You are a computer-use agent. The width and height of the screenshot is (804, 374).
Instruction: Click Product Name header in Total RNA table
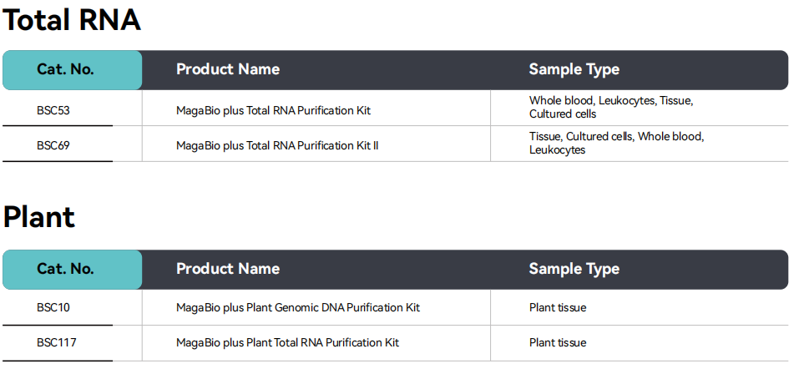point(227,69)
